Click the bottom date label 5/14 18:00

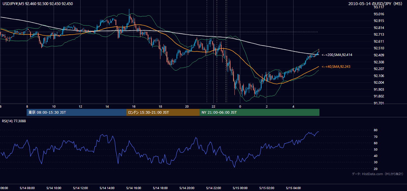coord(160,188)
